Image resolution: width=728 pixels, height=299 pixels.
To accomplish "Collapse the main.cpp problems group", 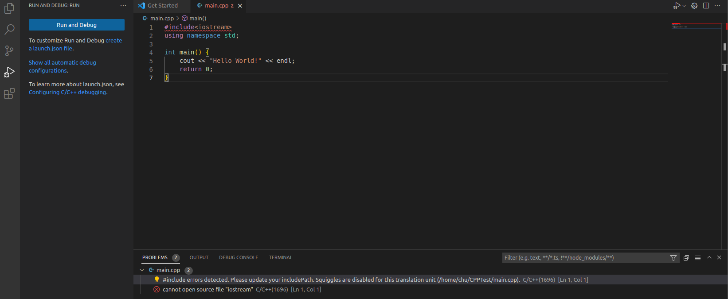I will coord(142,270).
